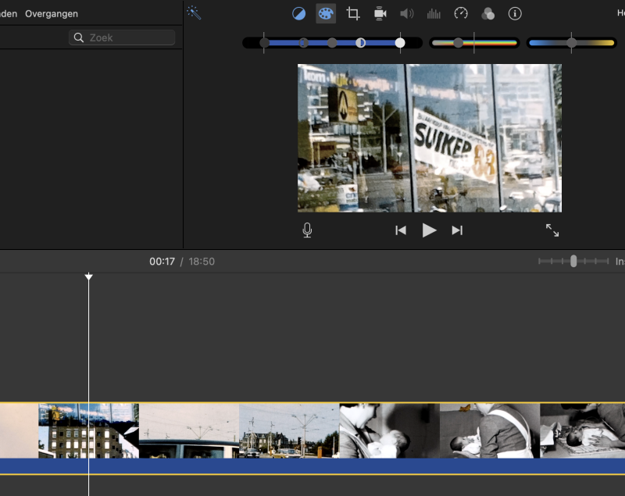Screen dimensions: 625x496
Task: Open the volume speaker controls
Action: pyautogui.click(x=406, y=13)
